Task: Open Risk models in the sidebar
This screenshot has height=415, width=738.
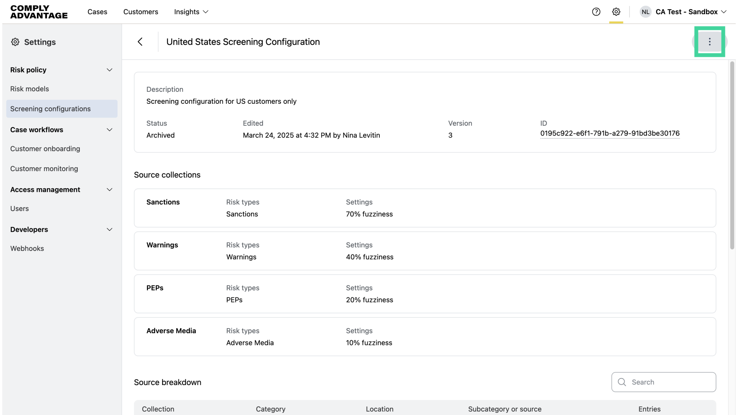Action: [30, 89]
